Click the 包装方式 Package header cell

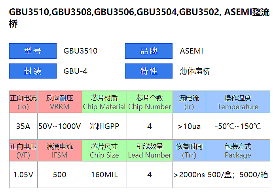click(238, 150)
